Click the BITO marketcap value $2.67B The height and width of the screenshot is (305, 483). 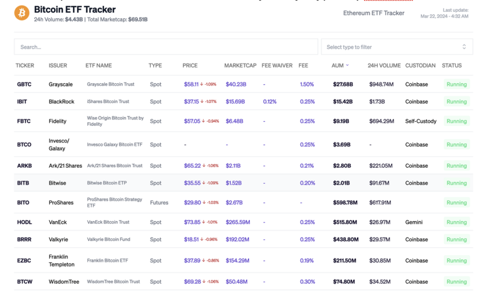[234, 203]
